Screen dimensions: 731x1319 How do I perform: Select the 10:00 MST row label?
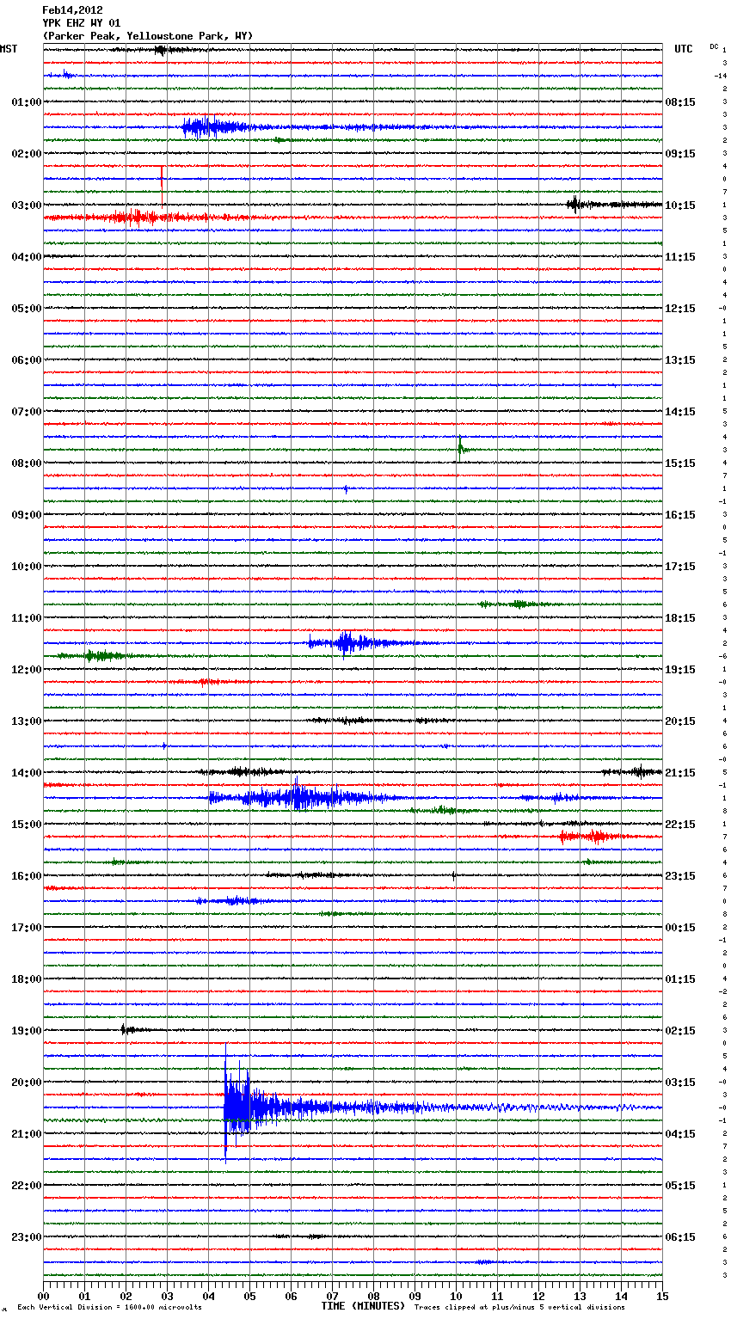coord(27,567)
